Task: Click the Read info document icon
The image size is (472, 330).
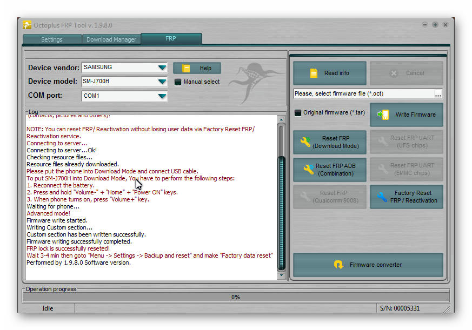Action: coord(314,73)
